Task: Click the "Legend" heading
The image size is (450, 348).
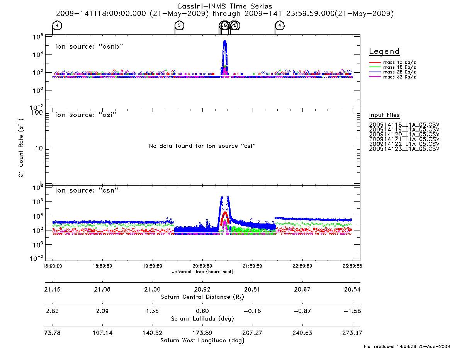Action: [x=384, y=51]
